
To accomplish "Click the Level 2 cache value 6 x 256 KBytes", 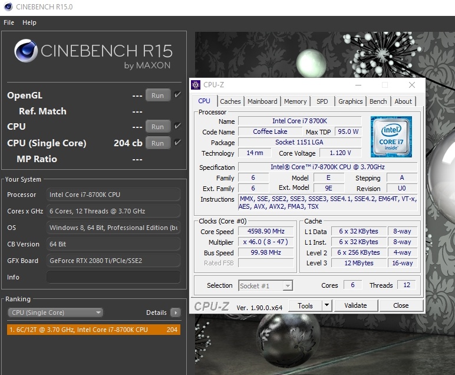I will (x=359, y=252).
